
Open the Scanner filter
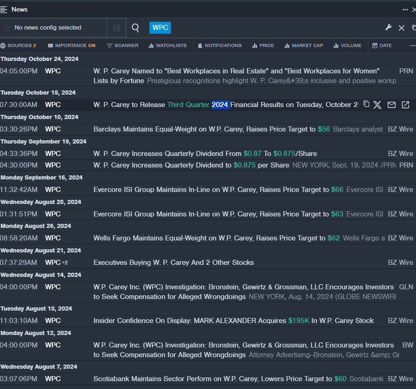[x=122, y=46]
